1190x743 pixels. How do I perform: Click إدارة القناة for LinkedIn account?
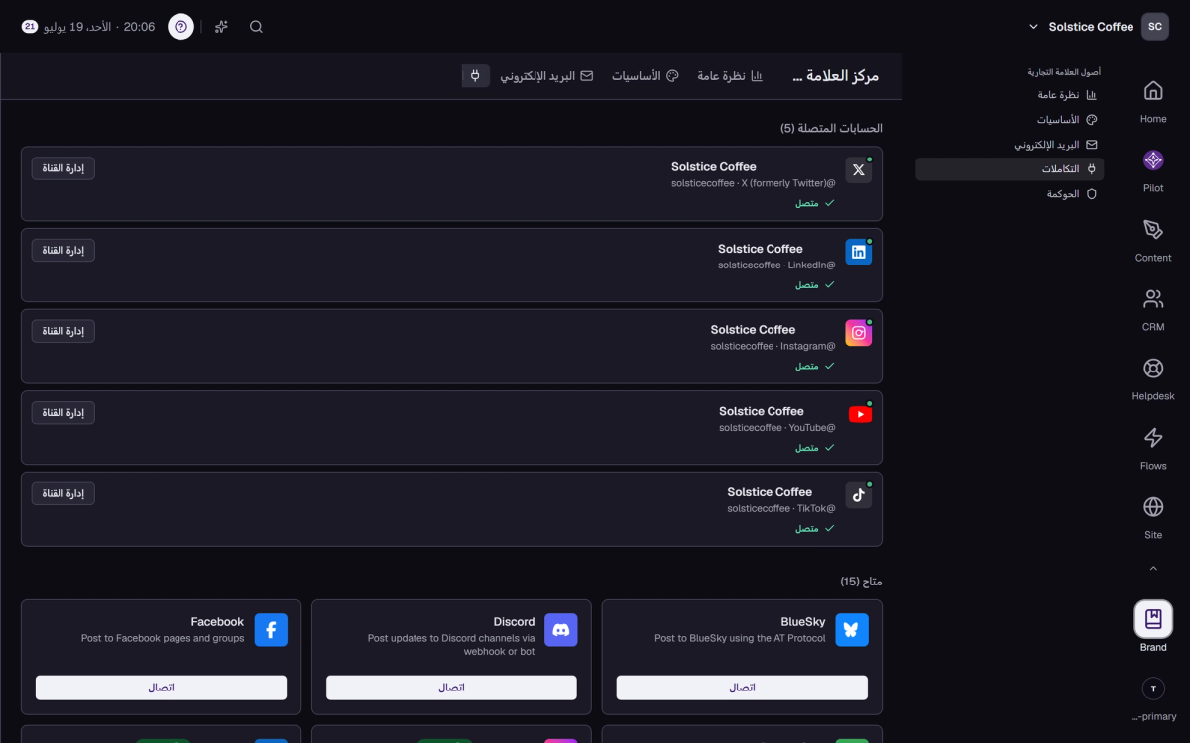click(63, 250)
